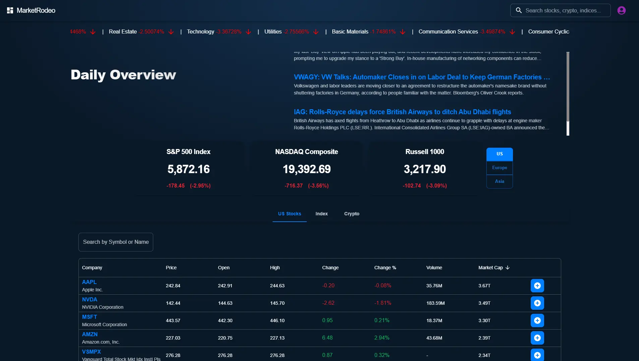Click the NASDAQ Composite card

pyautogui.click(x=306, y=168)
